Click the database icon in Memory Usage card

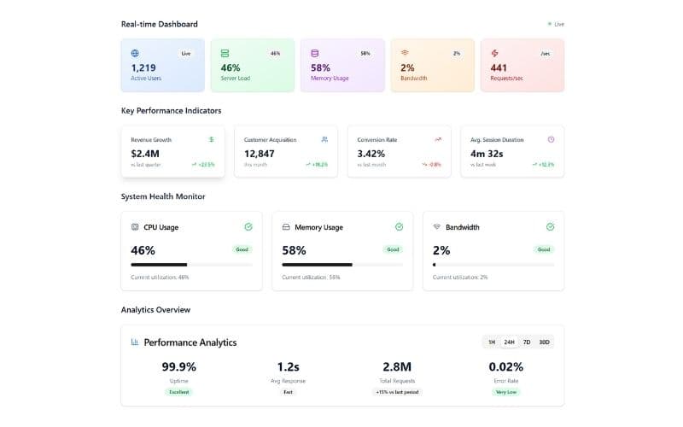coord(315,53)
